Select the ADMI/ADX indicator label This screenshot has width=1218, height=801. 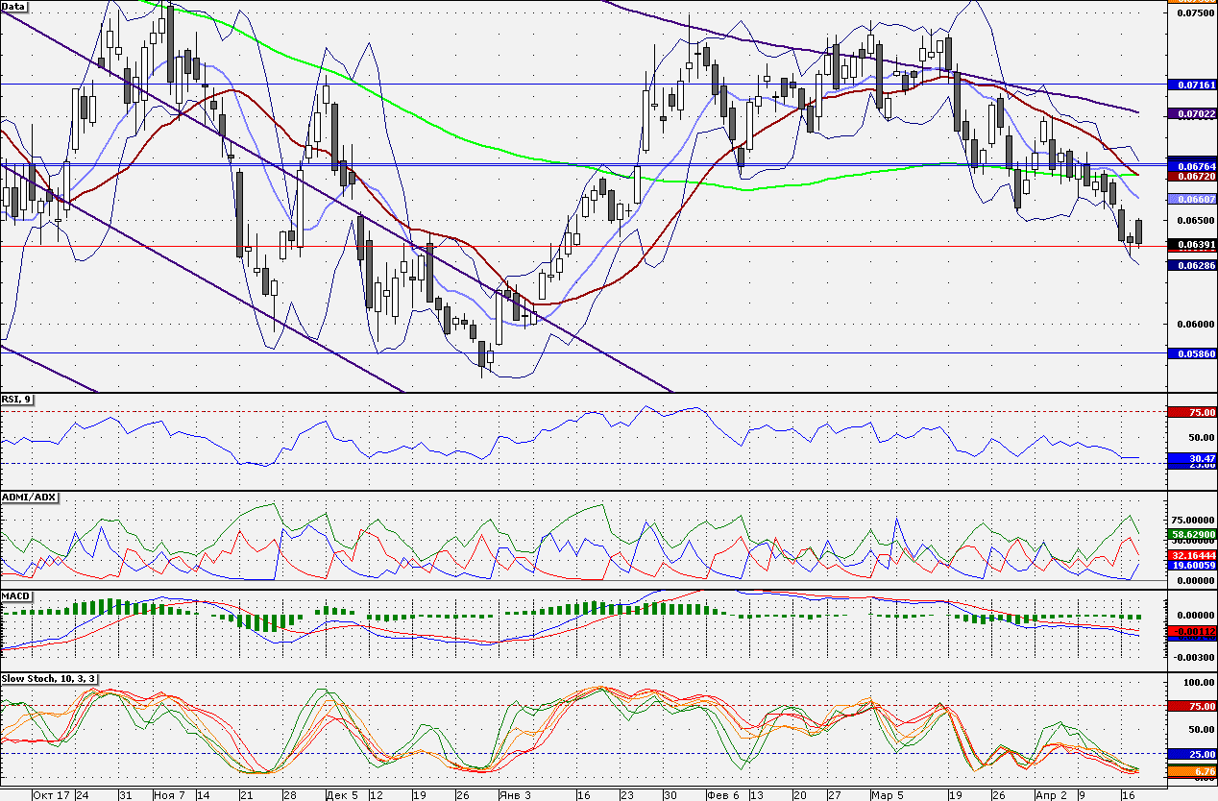30,497
